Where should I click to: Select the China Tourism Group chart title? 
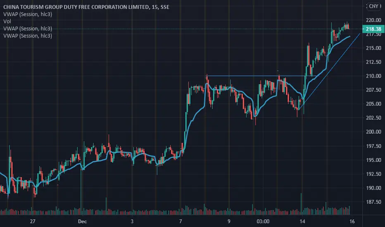point(86,7)
